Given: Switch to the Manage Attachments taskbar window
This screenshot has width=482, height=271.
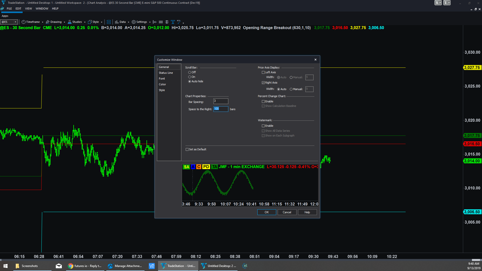Looking at the screenshot, I should tap(125, 266).
